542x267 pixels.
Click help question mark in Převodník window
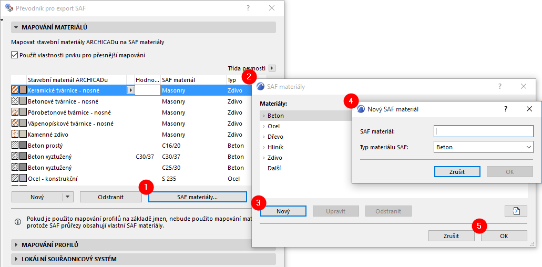[x=248, y=8]
